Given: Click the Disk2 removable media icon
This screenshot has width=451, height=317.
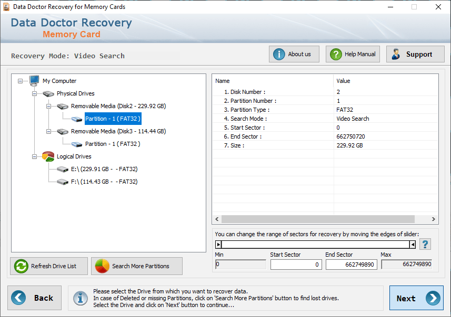Looking at the screenshot, I should click(63, 107).
